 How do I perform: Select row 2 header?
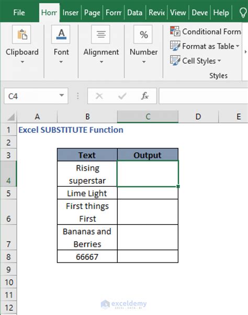point(8,142)
